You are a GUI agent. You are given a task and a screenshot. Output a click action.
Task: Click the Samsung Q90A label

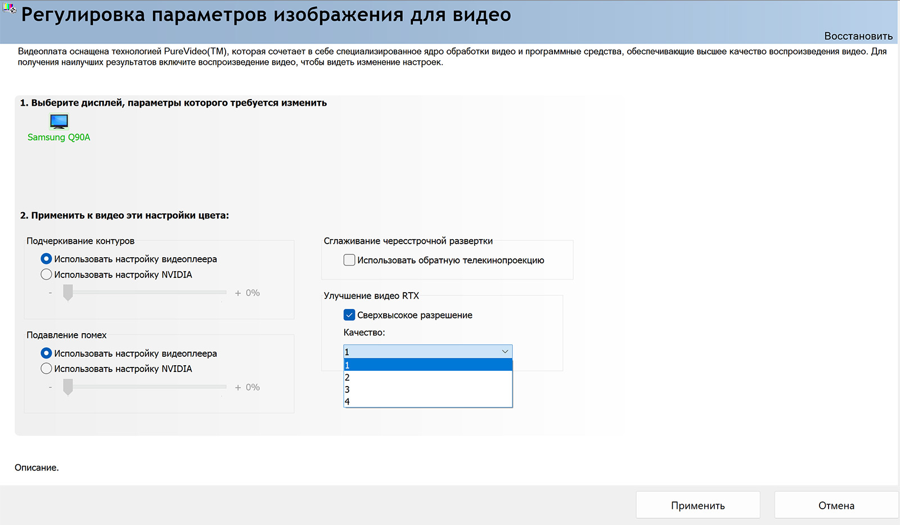pos(59,137)
